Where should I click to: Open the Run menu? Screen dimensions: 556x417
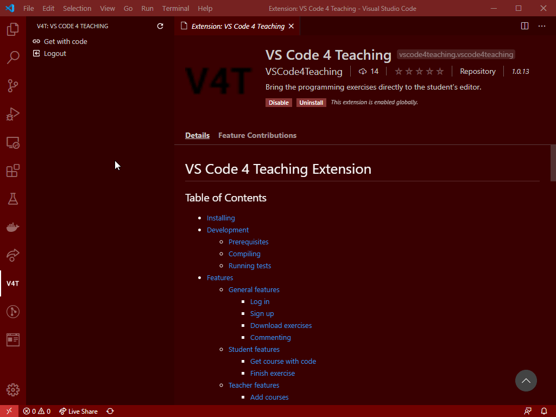(x=147, y=8)
